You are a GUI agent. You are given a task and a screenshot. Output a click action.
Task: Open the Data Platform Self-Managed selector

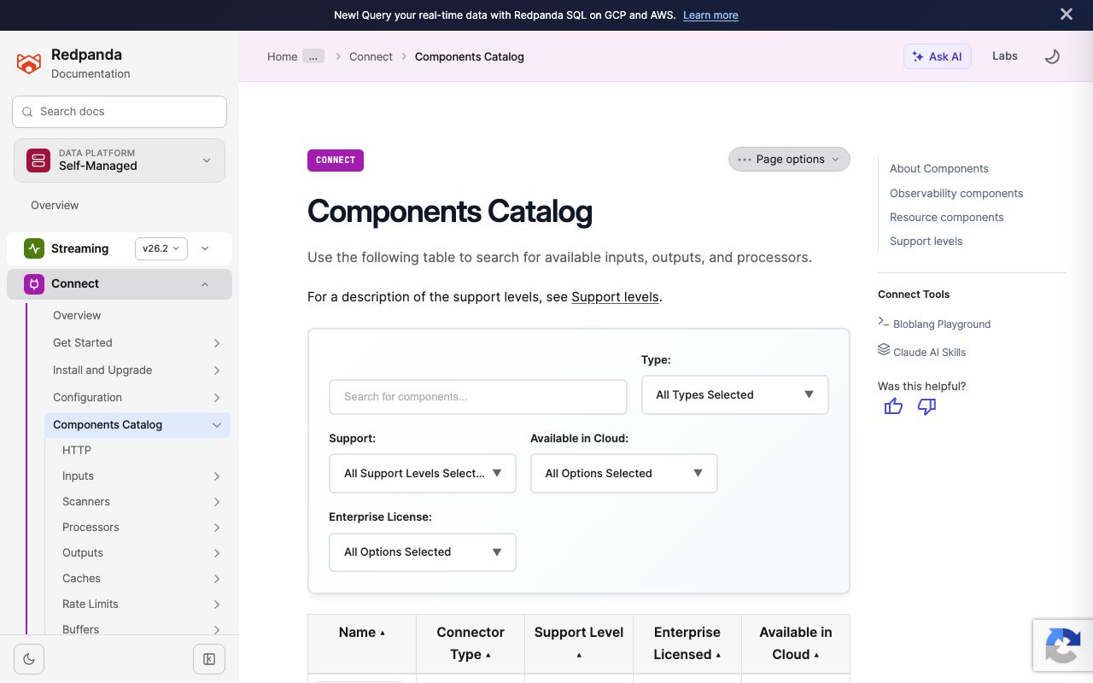120,161
